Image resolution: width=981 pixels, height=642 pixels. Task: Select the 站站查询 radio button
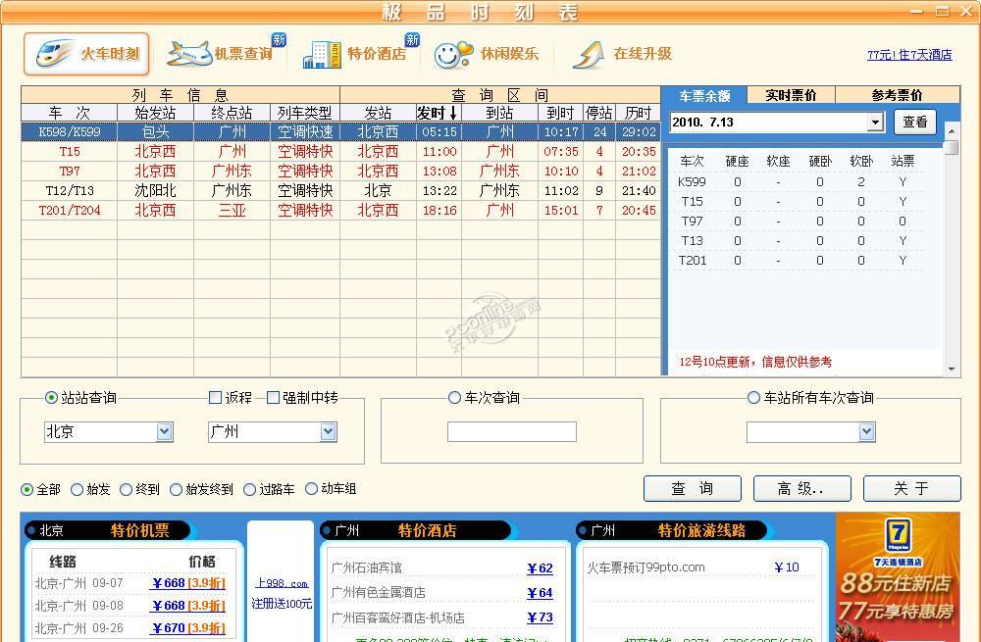(52, 398)
